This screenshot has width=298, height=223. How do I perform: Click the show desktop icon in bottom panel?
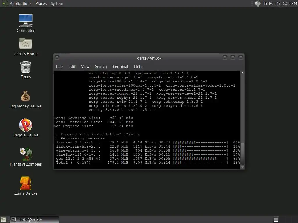3,220
